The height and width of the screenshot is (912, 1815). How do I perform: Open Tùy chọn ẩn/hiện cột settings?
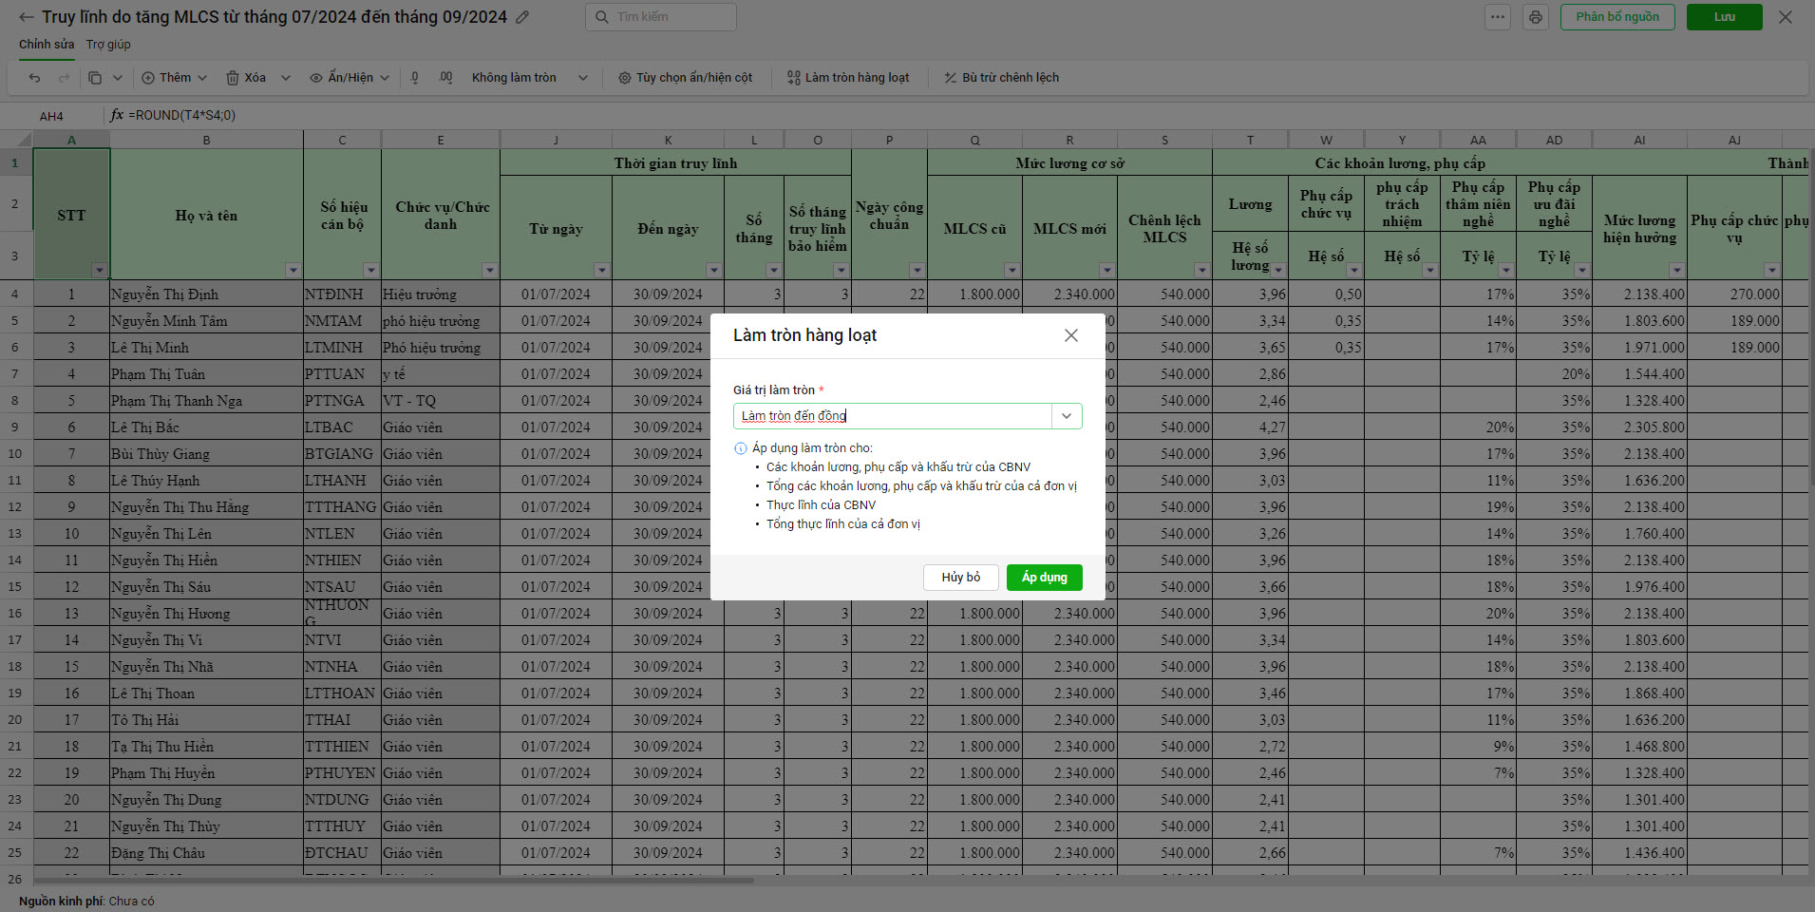[x=685, y=78]
